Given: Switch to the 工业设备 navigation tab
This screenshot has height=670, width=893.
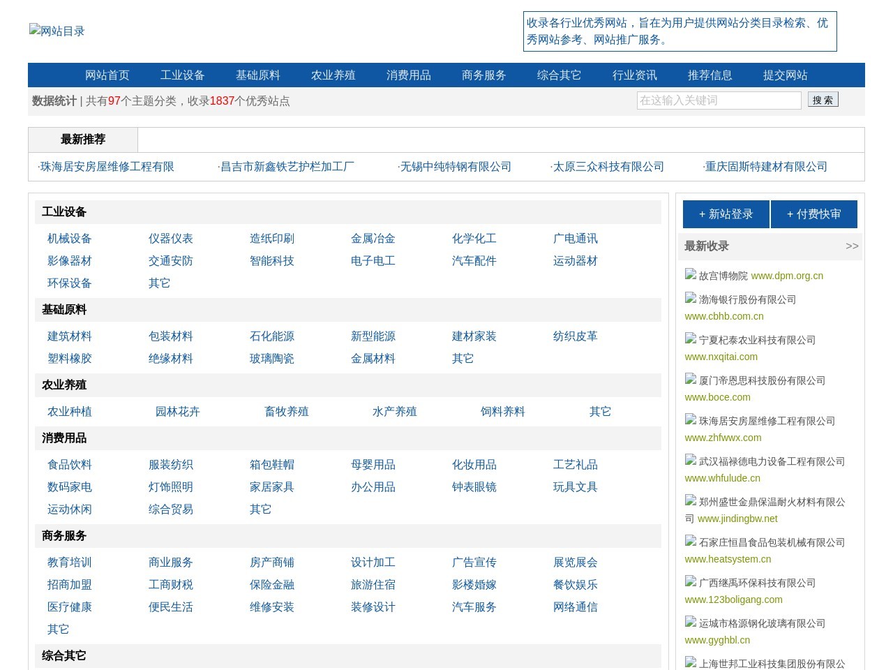Looking at the screenshot, I should pyautogui.click(x=182, y=75).
